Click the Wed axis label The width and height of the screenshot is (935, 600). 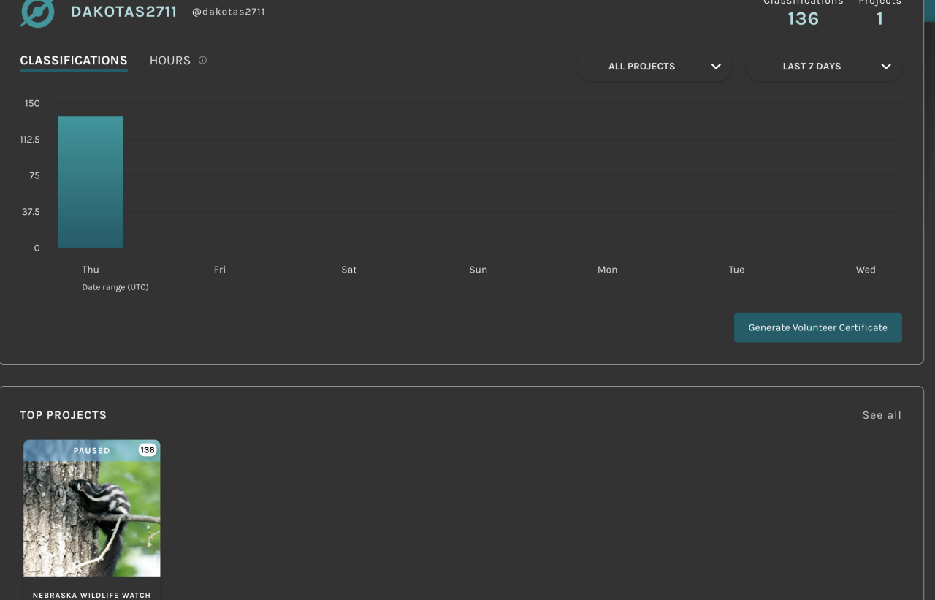click(866, 270)
